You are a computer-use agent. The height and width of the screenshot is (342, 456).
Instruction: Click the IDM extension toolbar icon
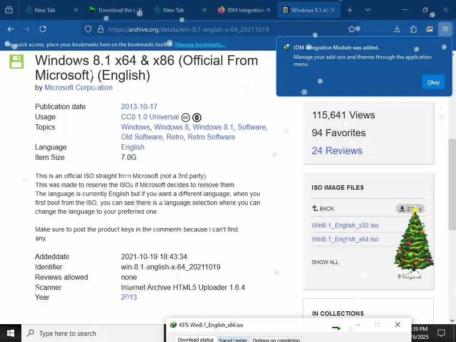(430, 29)
